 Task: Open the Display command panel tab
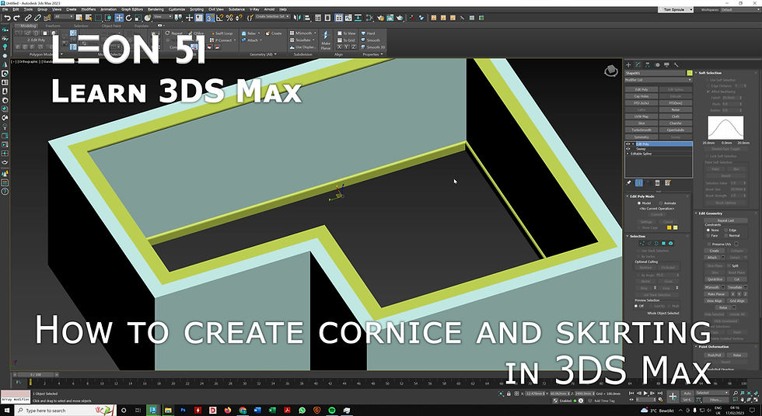[666, 64]
